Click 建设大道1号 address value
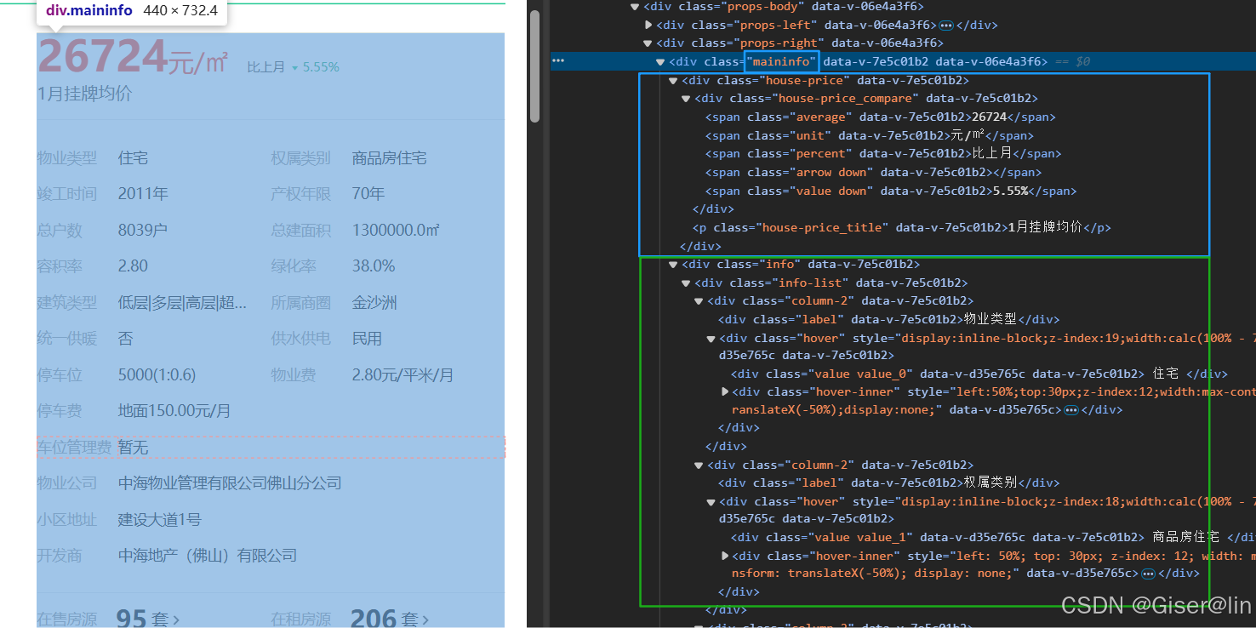This screenshot has width=1256, height=628. point(159,520)
